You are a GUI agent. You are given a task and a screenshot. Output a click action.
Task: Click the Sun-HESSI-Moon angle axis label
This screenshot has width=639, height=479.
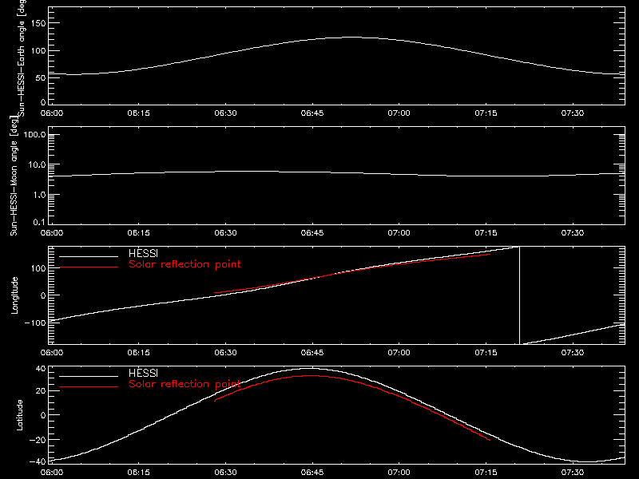pyautogui.click(x=14, y=176)
